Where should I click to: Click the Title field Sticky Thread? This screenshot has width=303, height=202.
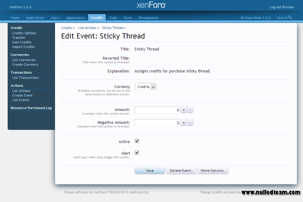tap(147, 49)
